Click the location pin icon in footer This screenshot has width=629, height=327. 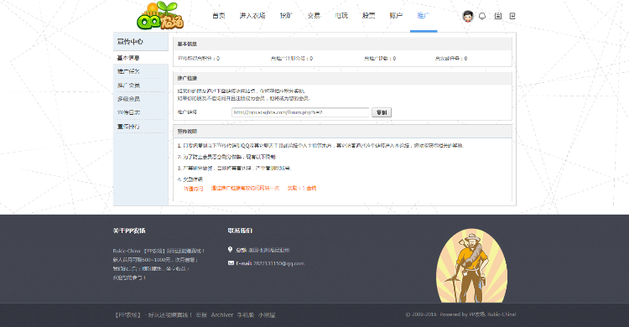[231, 250]
